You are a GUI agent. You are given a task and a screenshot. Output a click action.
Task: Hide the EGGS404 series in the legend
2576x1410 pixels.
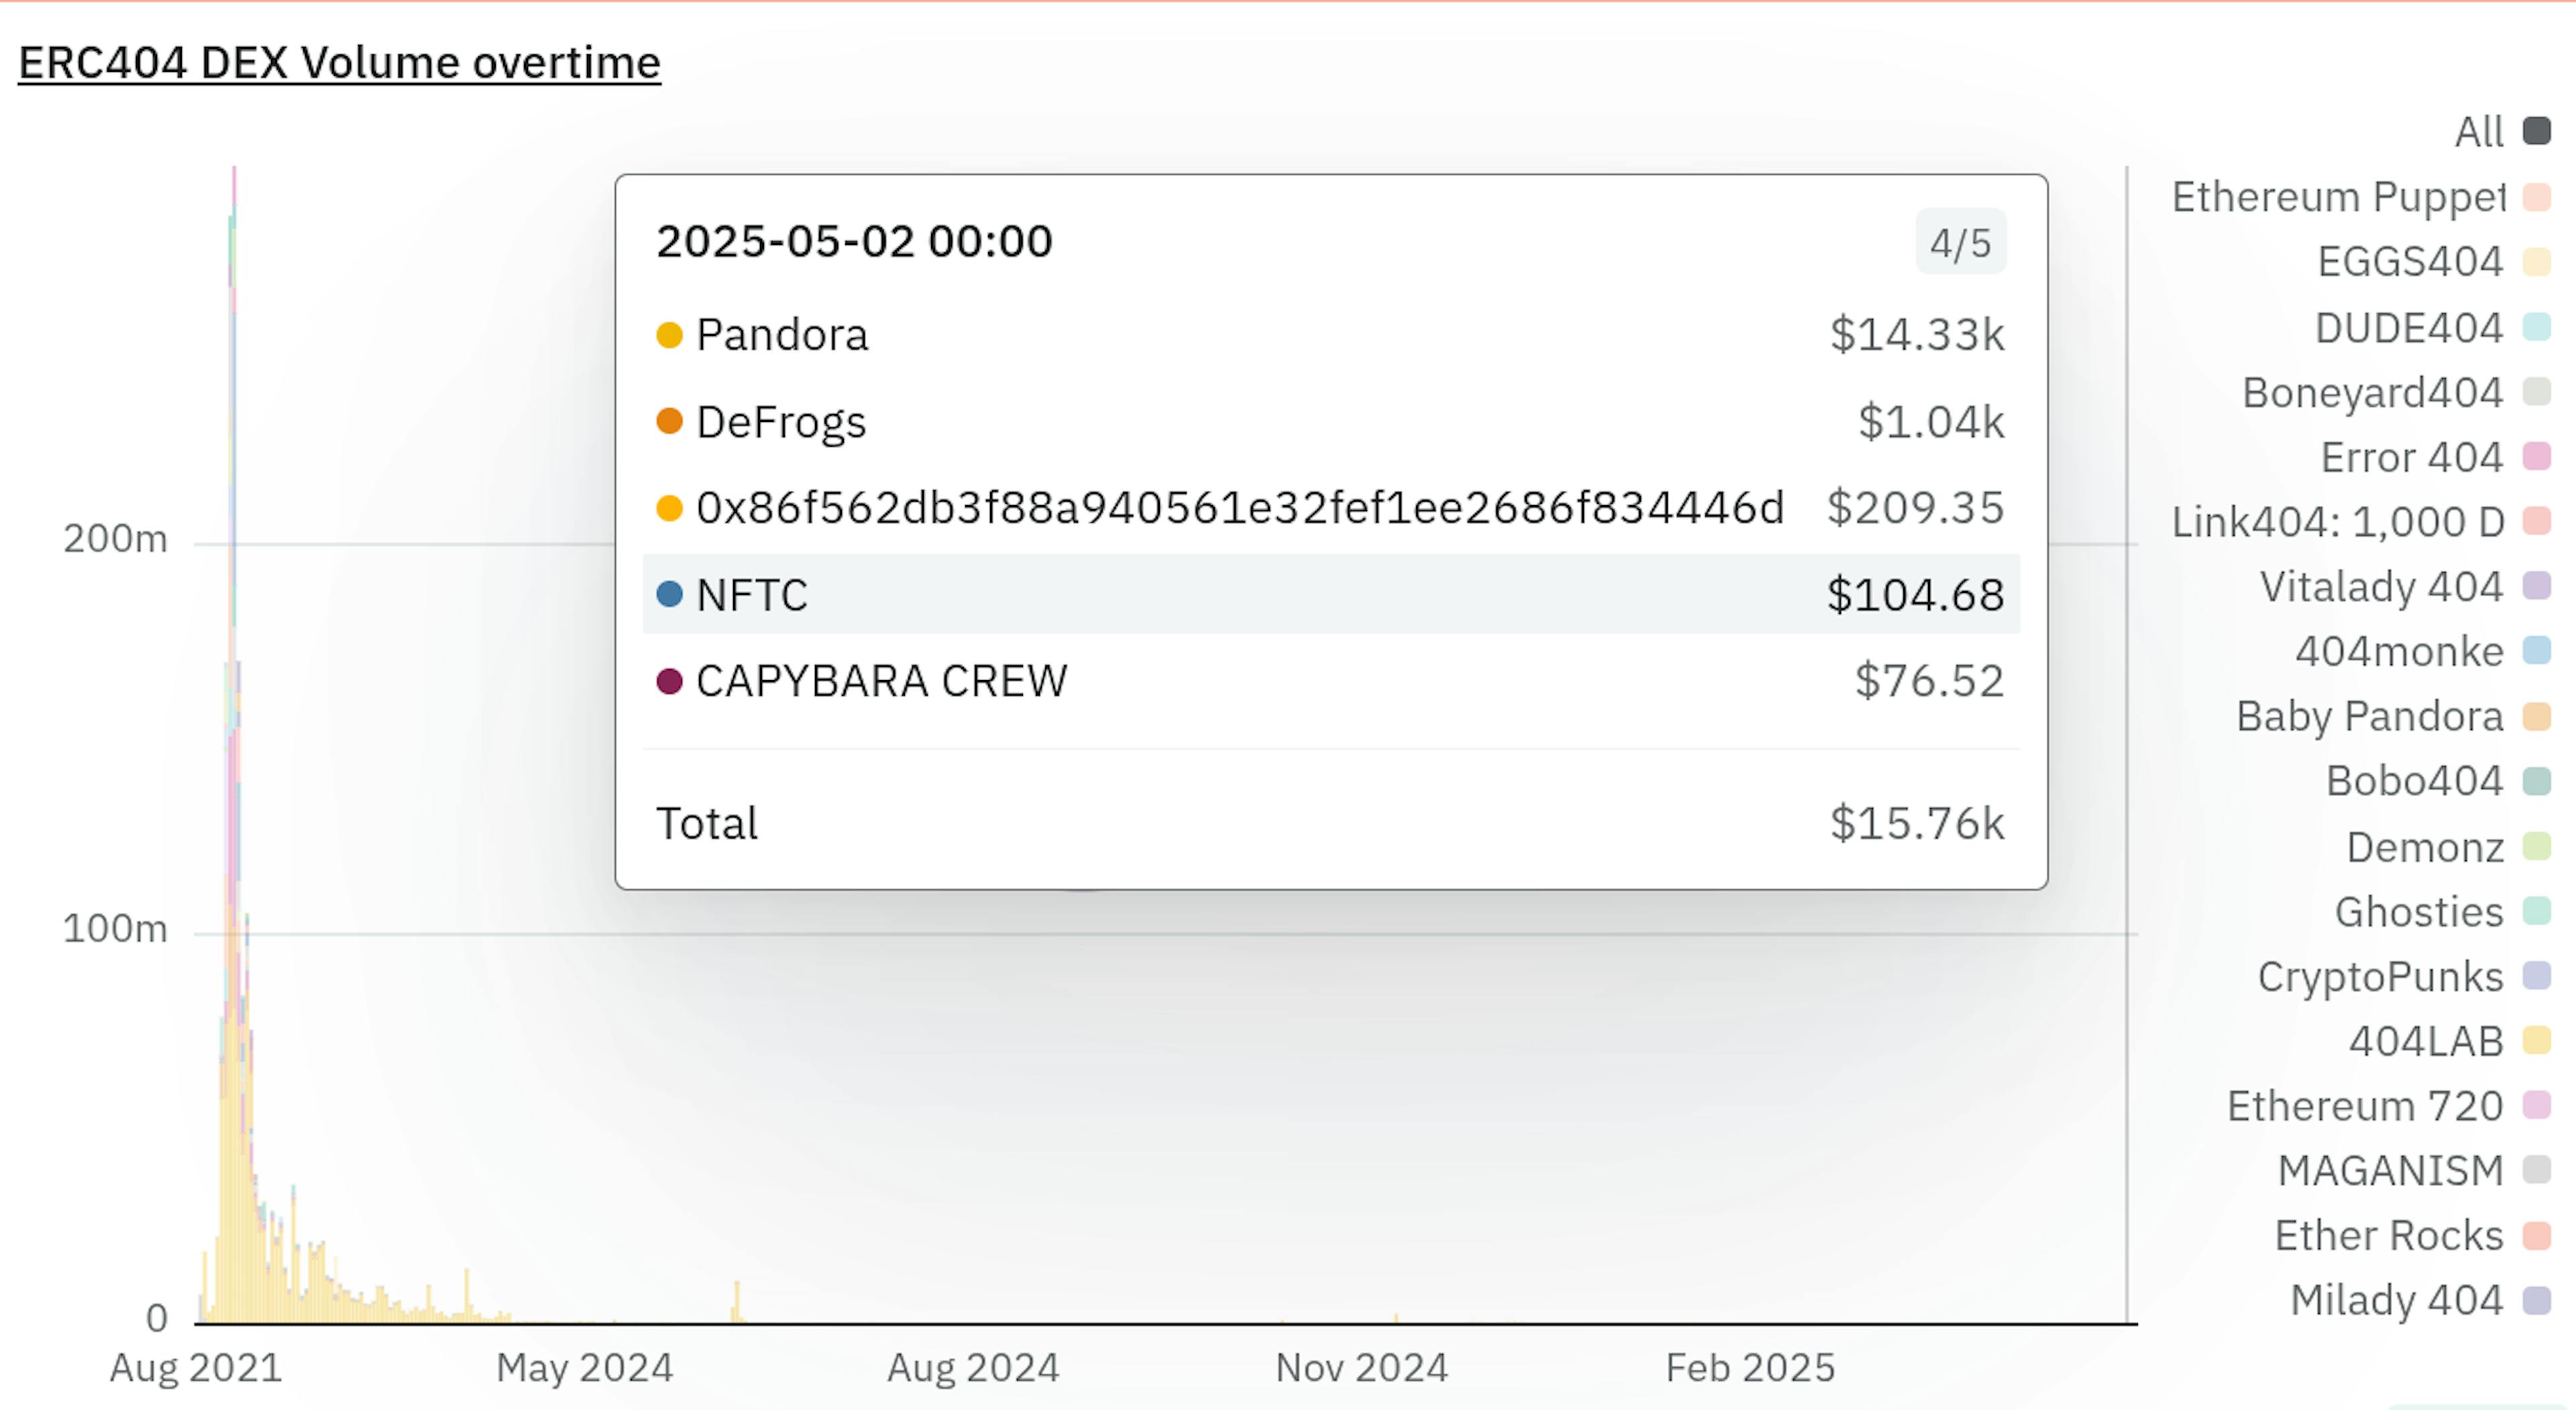tap(2410, 262)
